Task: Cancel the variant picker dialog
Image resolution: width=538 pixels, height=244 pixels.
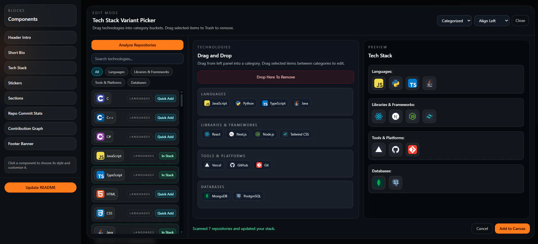Action: 482,229
